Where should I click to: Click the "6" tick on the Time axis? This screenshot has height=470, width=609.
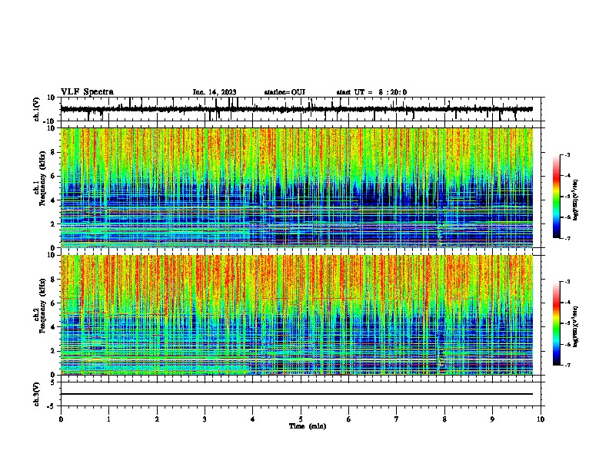click(x=349, y=419)
